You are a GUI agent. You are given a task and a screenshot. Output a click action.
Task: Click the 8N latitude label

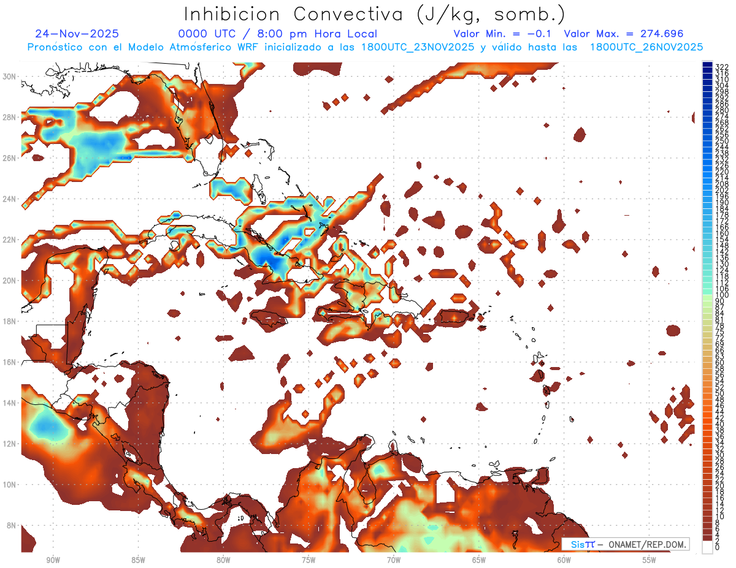point(10,525)
